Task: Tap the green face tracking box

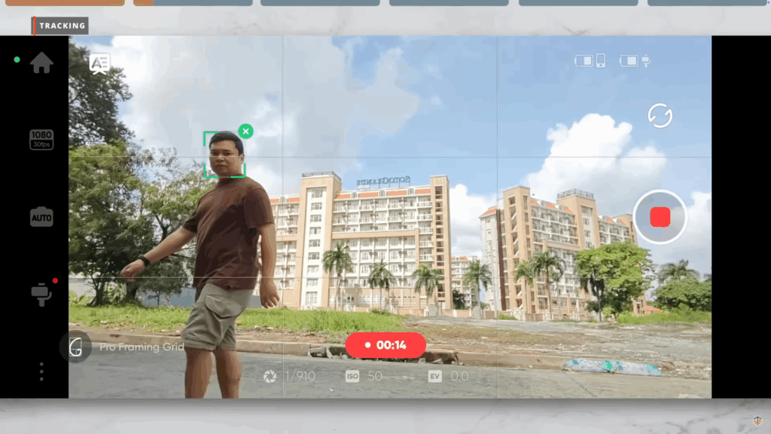Action: point(224,155)
